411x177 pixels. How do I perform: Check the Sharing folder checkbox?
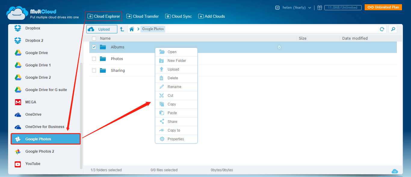click(x=94, y=71)
